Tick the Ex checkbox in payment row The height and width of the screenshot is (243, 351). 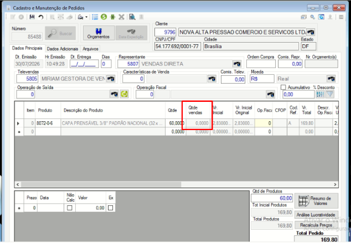click(x=110, y=208)
